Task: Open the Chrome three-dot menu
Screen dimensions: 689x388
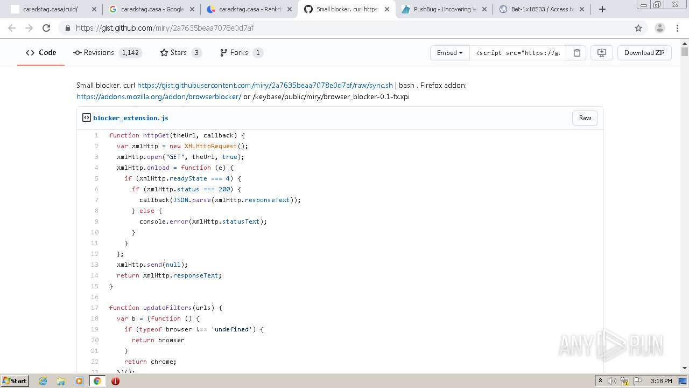Action: tap(678, 28)
